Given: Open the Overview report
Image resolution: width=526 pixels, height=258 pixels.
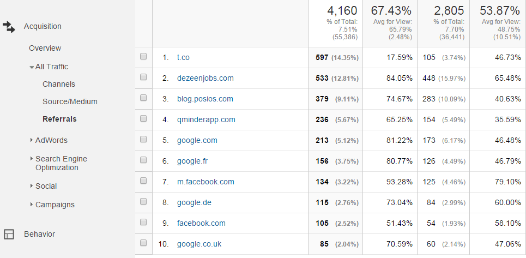Looking at the screenshot, I should [45, 49].
